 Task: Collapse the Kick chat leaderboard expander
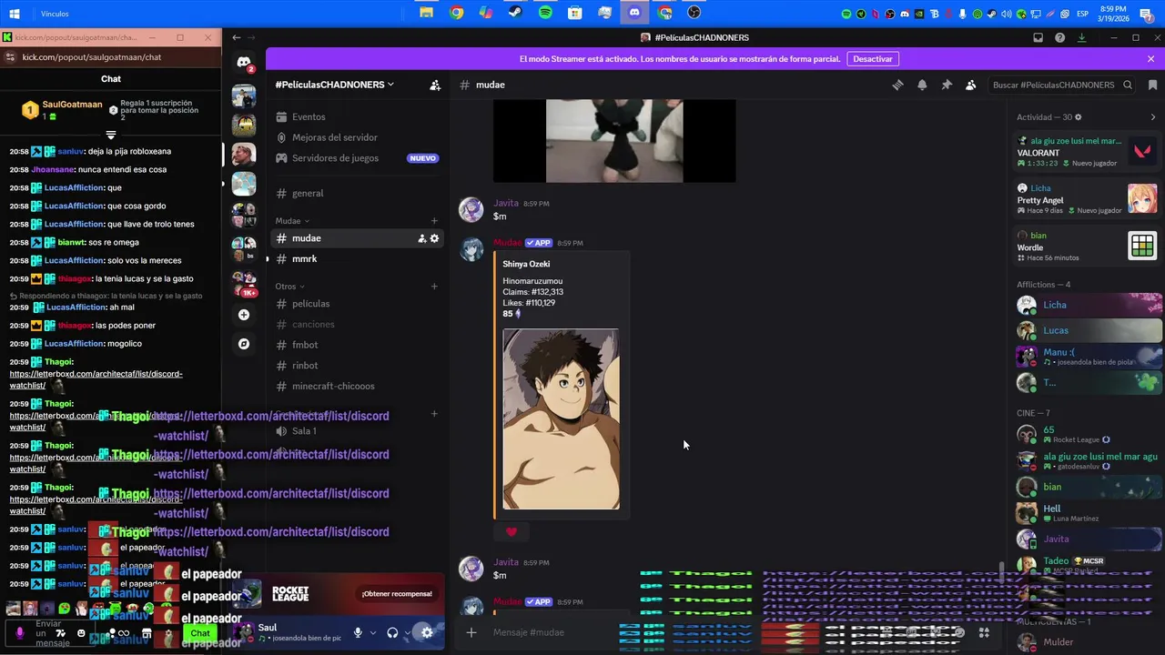point(111,135)
